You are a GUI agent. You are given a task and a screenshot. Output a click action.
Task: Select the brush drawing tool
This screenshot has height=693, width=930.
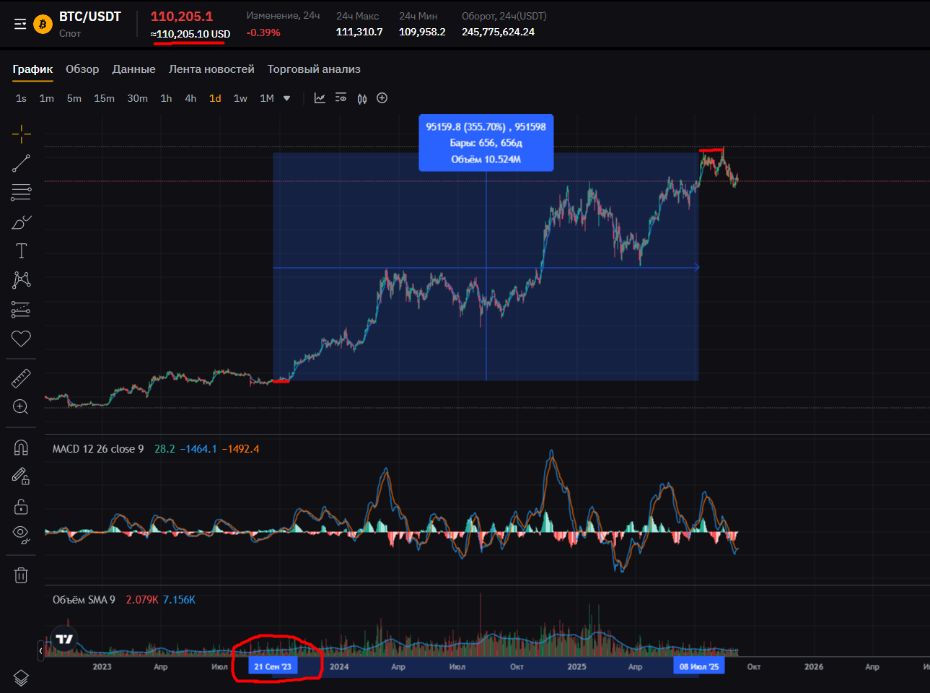click(21, 222)
